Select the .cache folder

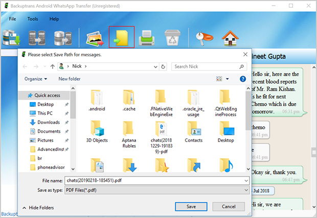coord(129,100)
